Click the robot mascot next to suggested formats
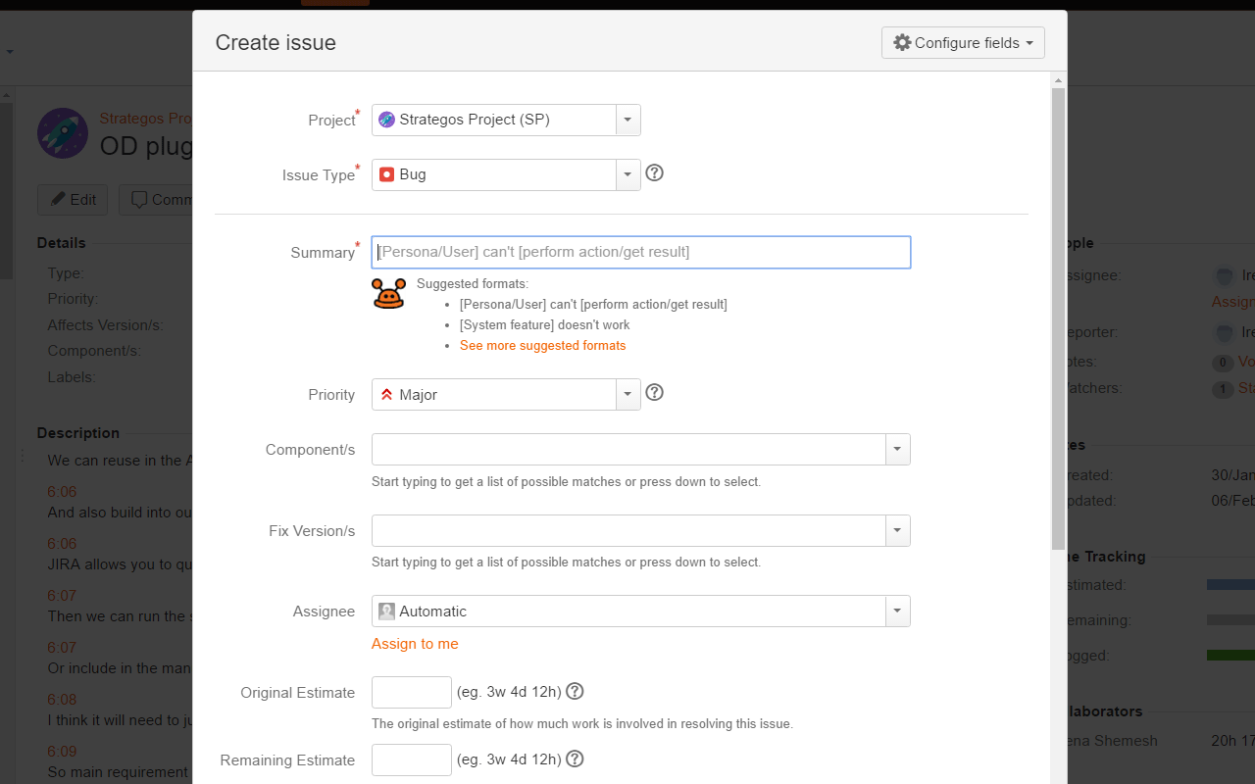 388,292
